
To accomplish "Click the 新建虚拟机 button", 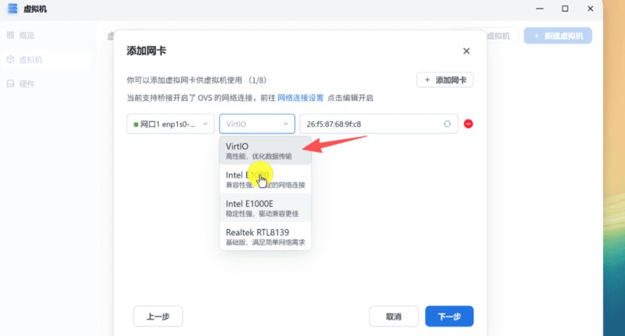I will (558, 36).
